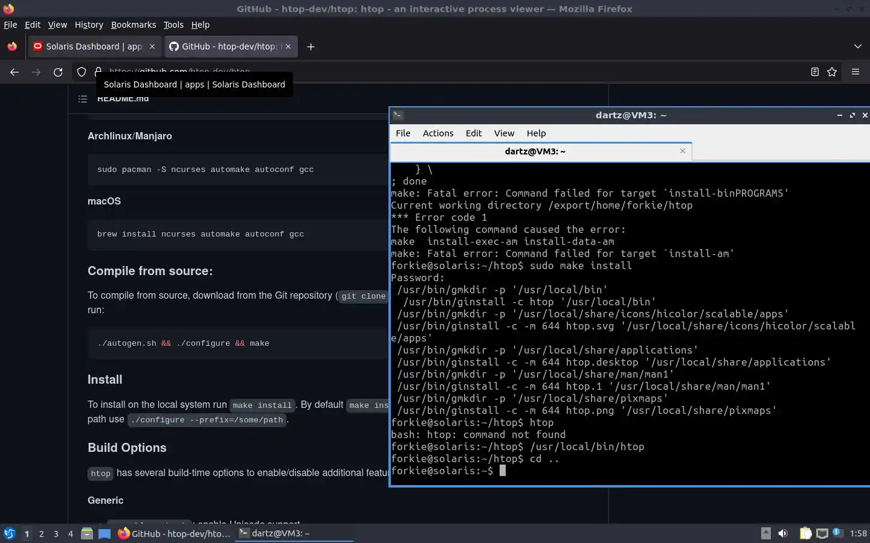The image size is (870, 543).
Task: Open README outline list icon
Action: tap(83, 99)
